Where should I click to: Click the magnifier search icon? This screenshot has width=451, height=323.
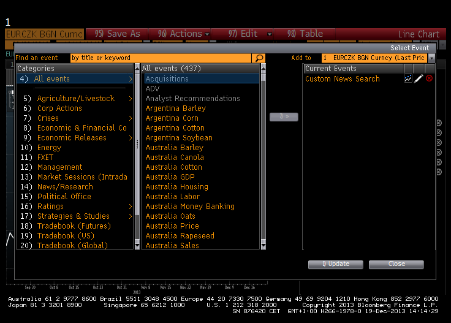pyautogui.click(x=259, y=58)
